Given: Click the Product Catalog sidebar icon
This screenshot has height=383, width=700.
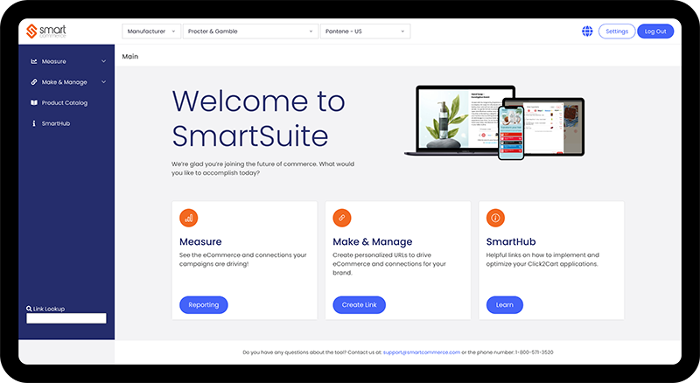Looking at the screenshot, I should point(34,103).
